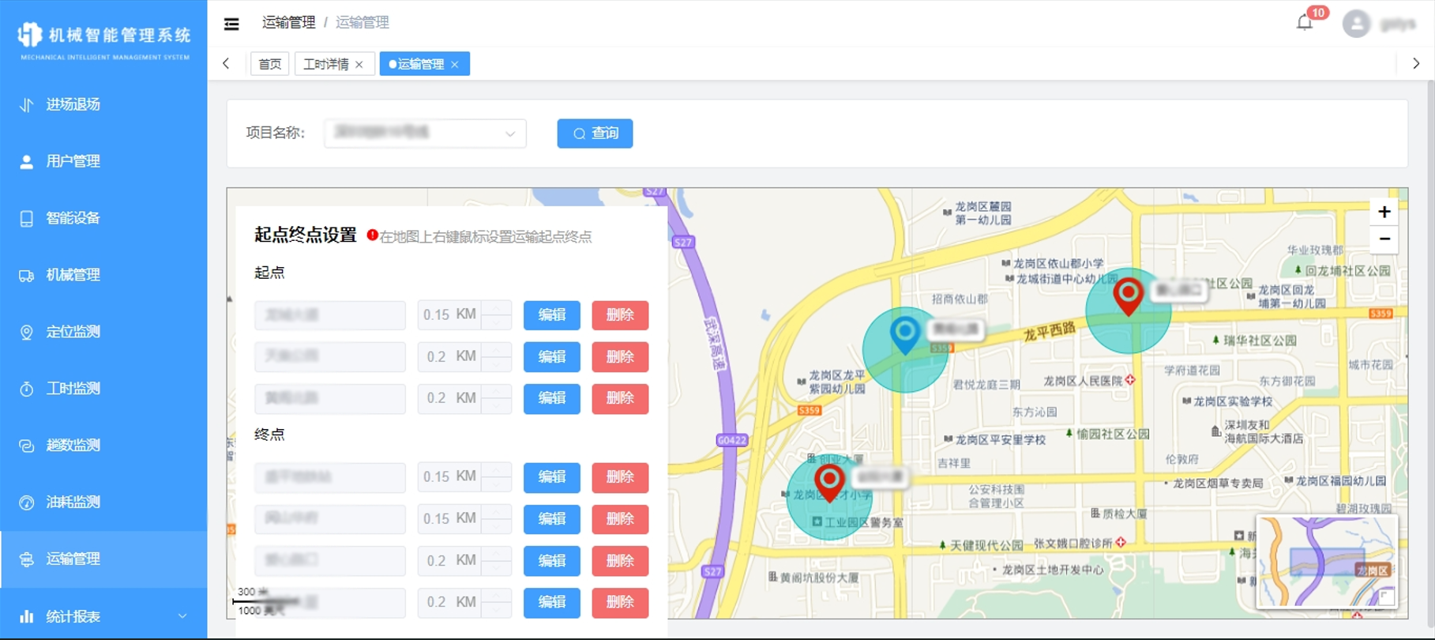
Task: Click 删除 for the second 终点 row
Action: pos(620,519)
